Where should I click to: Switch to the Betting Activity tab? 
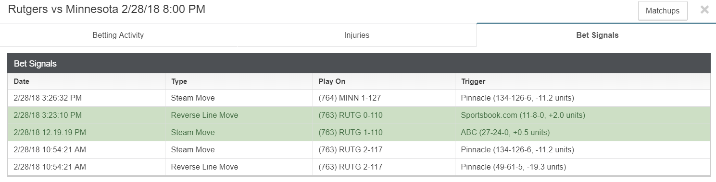coord(118,35)
